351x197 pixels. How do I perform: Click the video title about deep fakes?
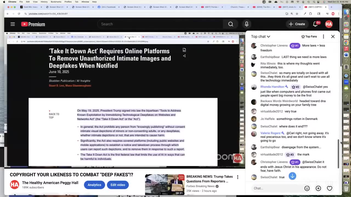tap(71, 175)
